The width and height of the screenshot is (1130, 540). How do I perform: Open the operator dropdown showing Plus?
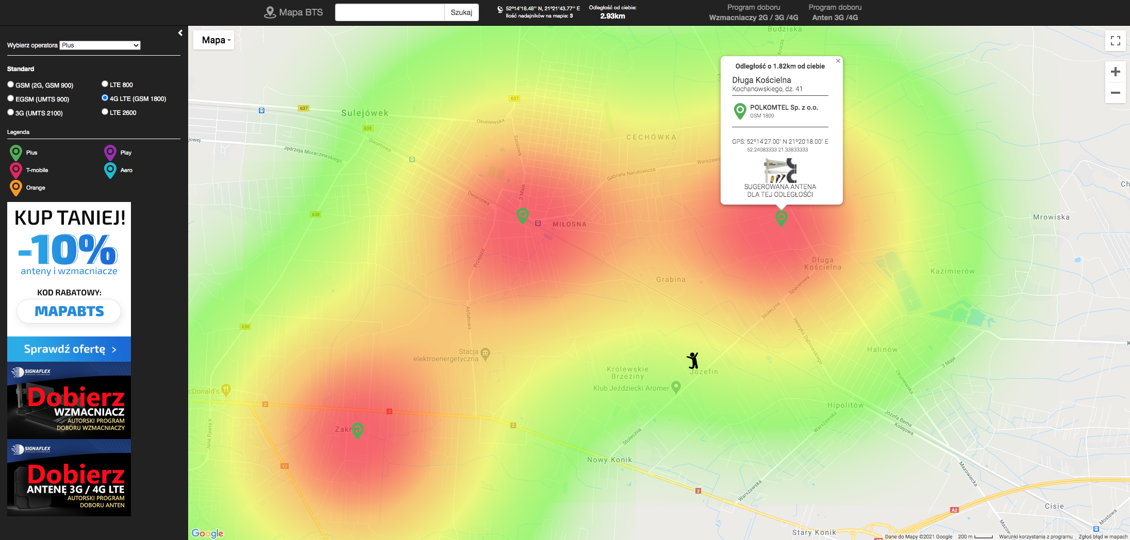pyautogui.click(x=100, y=45)
